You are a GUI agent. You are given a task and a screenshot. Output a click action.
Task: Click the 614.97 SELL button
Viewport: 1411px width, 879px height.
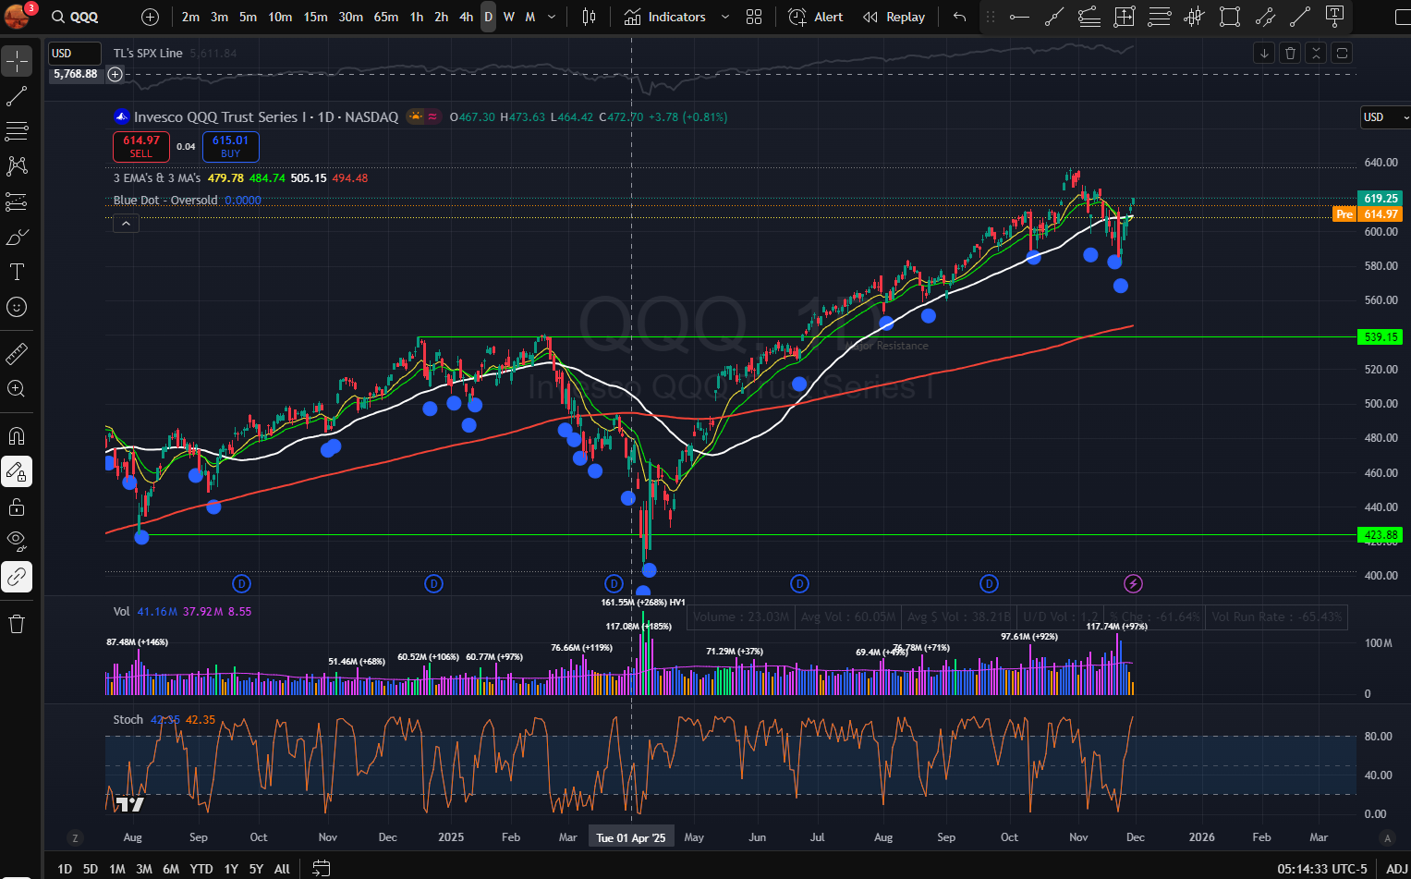coord(141,146)
